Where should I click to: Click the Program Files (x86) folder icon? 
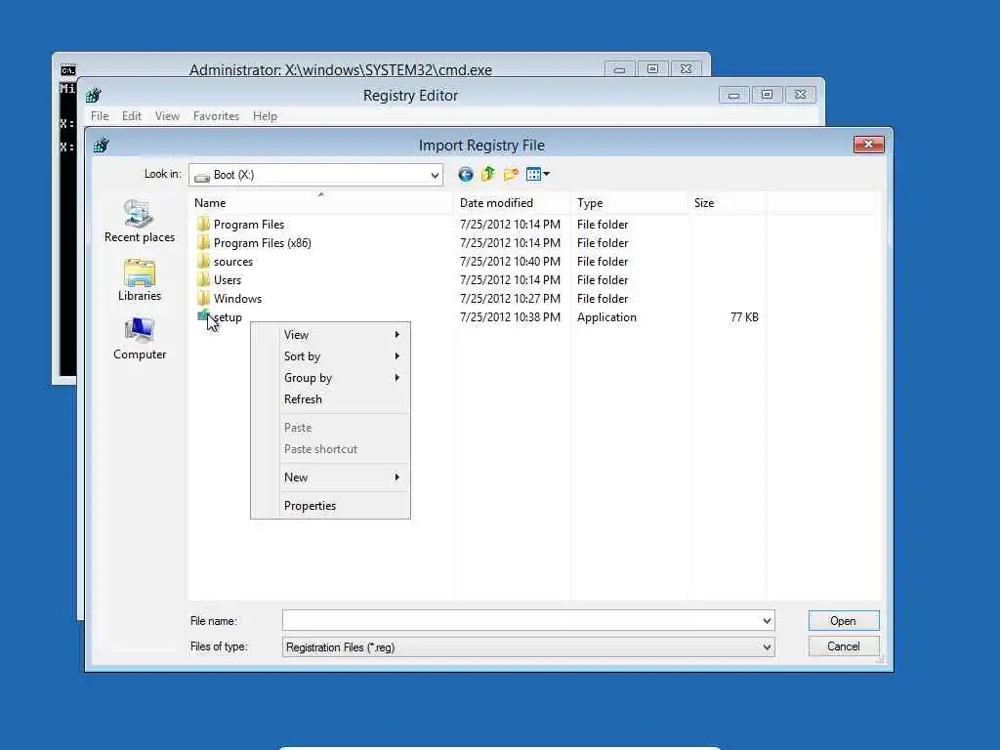(203, 242)
